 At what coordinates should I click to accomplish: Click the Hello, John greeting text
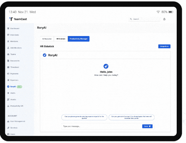(106, 72)
